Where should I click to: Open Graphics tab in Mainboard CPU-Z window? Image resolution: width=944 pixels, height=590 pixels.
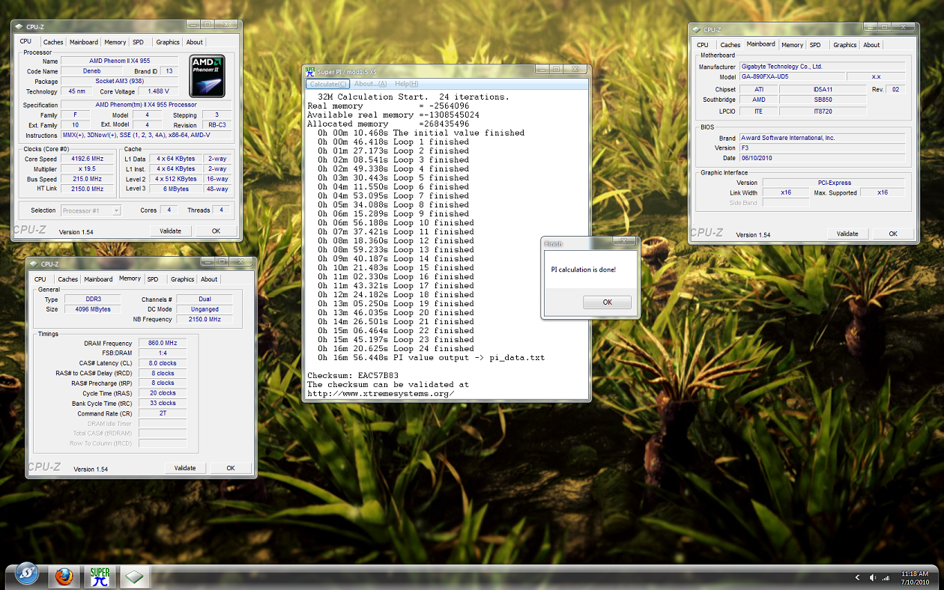coord(845,45)
